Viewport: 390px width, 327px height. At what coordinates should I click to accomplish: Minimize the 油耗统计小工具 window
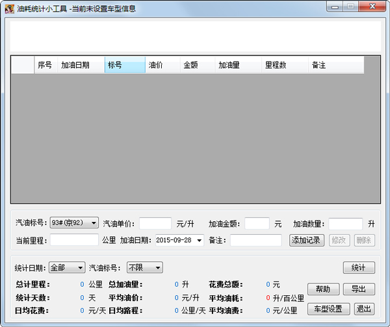(335, 7)
